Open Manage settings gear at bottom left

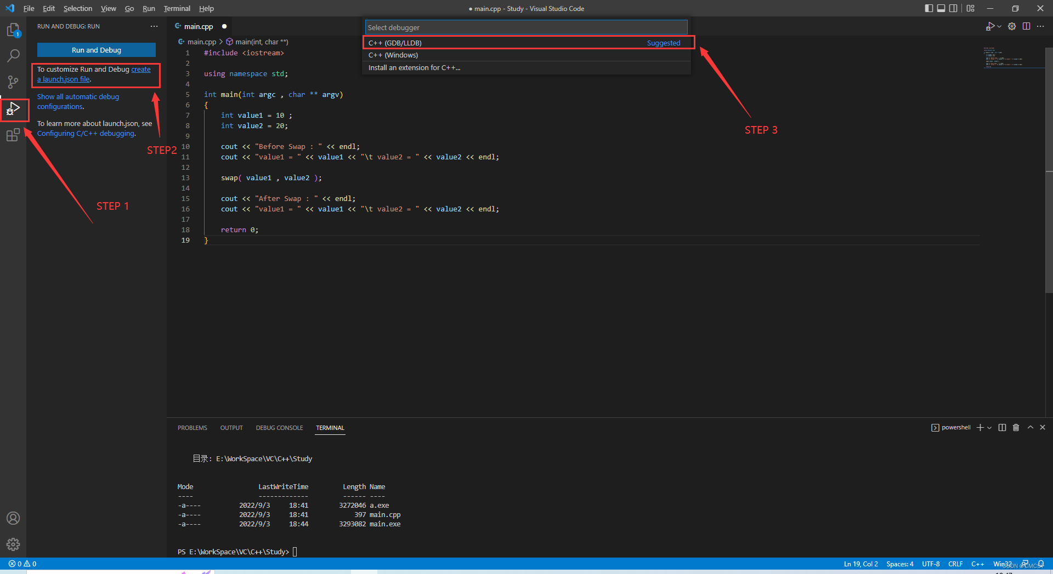click(13, 544)
